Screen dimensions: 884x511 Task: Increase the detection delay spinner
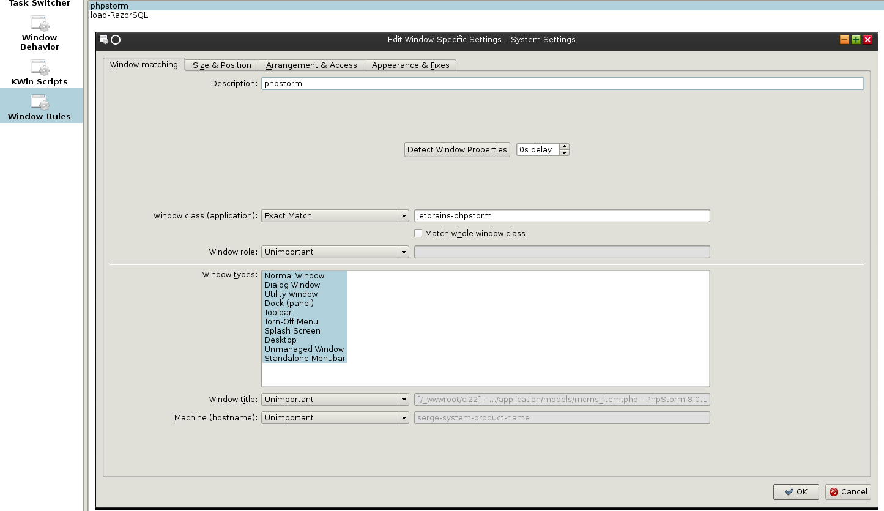click(x=564, y=146)
